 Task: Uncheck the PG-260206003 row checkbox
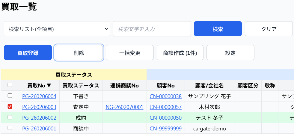[10, 107]
